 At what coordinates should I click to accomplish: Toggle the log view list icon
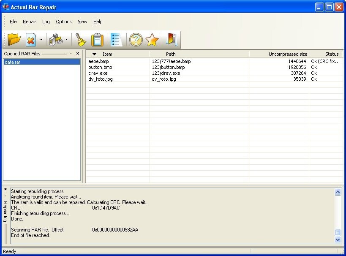(116, 39)
